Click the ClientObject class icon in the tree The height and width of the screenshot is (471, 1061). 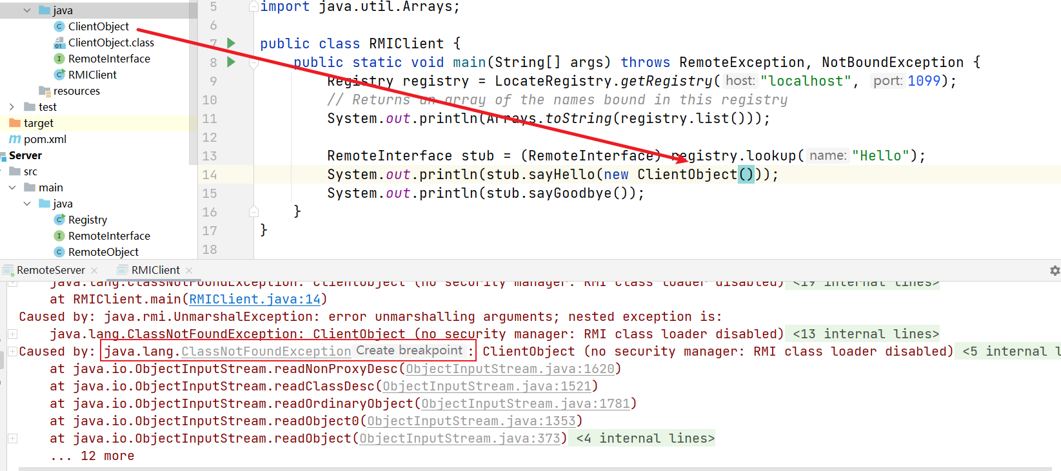point(59,26)
